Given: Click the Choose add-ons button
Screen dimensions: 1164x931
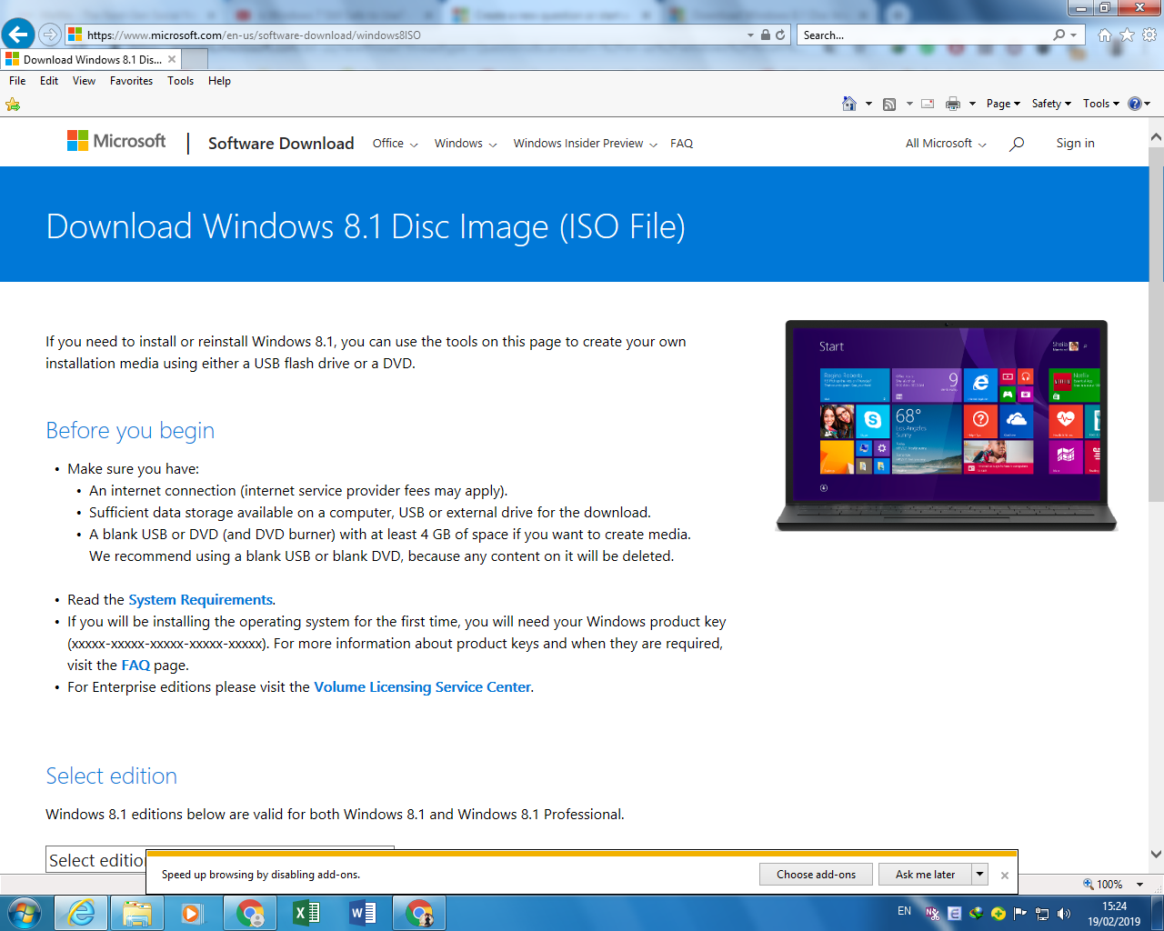Looking at the screenshot, I should point(816,875).
